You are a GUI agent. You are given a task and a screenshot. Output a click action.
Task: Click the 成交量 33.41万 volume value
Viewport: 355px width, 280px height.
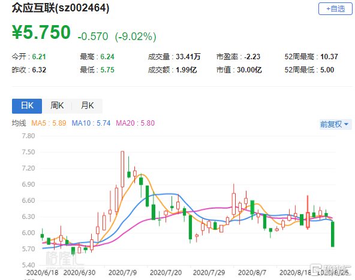point(175,57)
